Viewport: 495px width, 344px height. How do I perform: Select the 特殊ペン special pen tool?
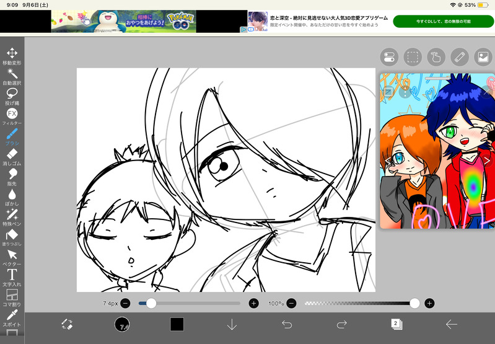coord(12,218)
